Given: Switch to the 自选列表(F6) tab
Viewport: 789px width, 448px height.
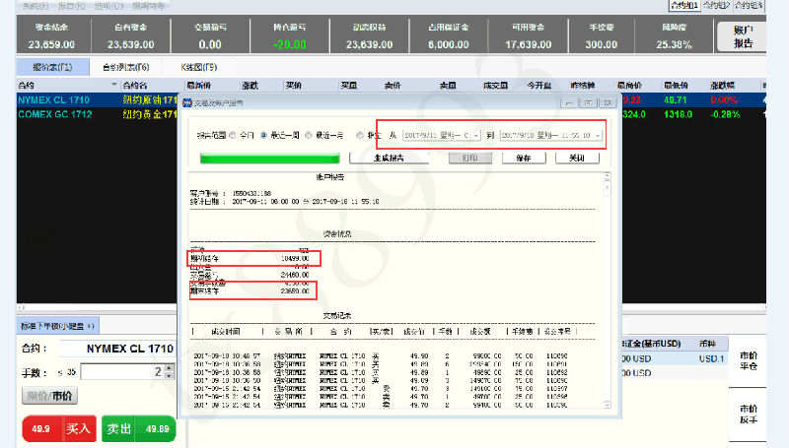Looking at the screenshot, I should point(126,67).
